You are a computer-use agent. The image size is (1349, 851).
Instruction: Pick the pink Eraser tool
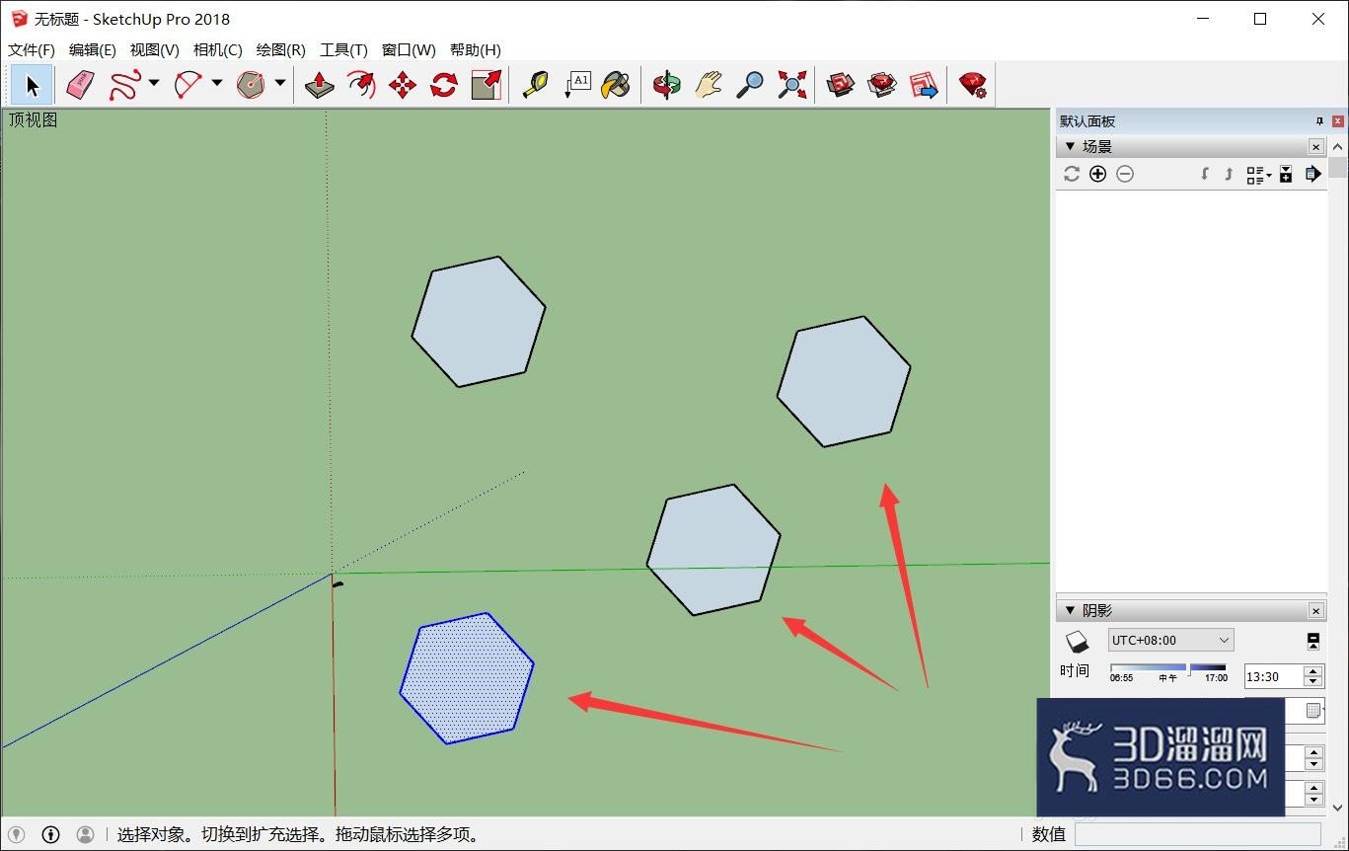[x=80, y=85]
